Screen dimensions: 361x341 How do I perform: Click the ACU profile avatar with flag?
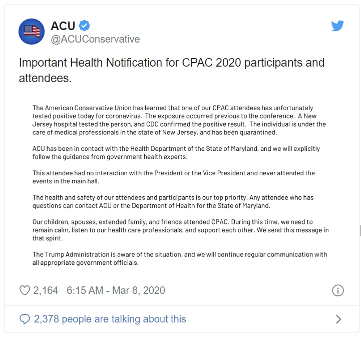(32, 32)
